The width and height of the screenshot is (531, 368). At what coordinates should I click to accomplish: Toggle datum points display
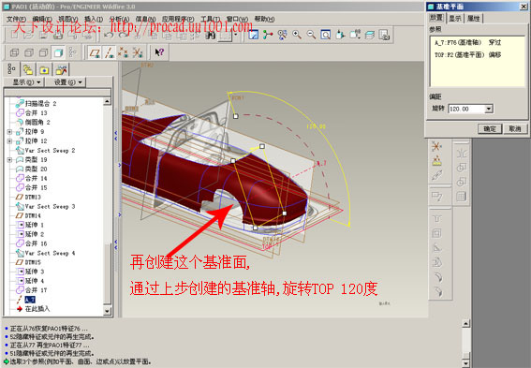[x=123, y=52]
